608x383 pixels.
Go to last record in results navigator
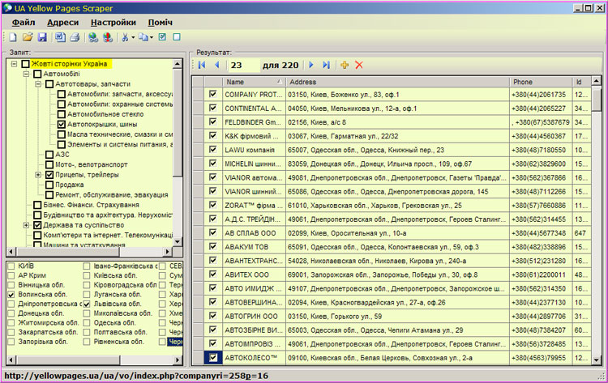pyautogui.click(x=327, y=65)
